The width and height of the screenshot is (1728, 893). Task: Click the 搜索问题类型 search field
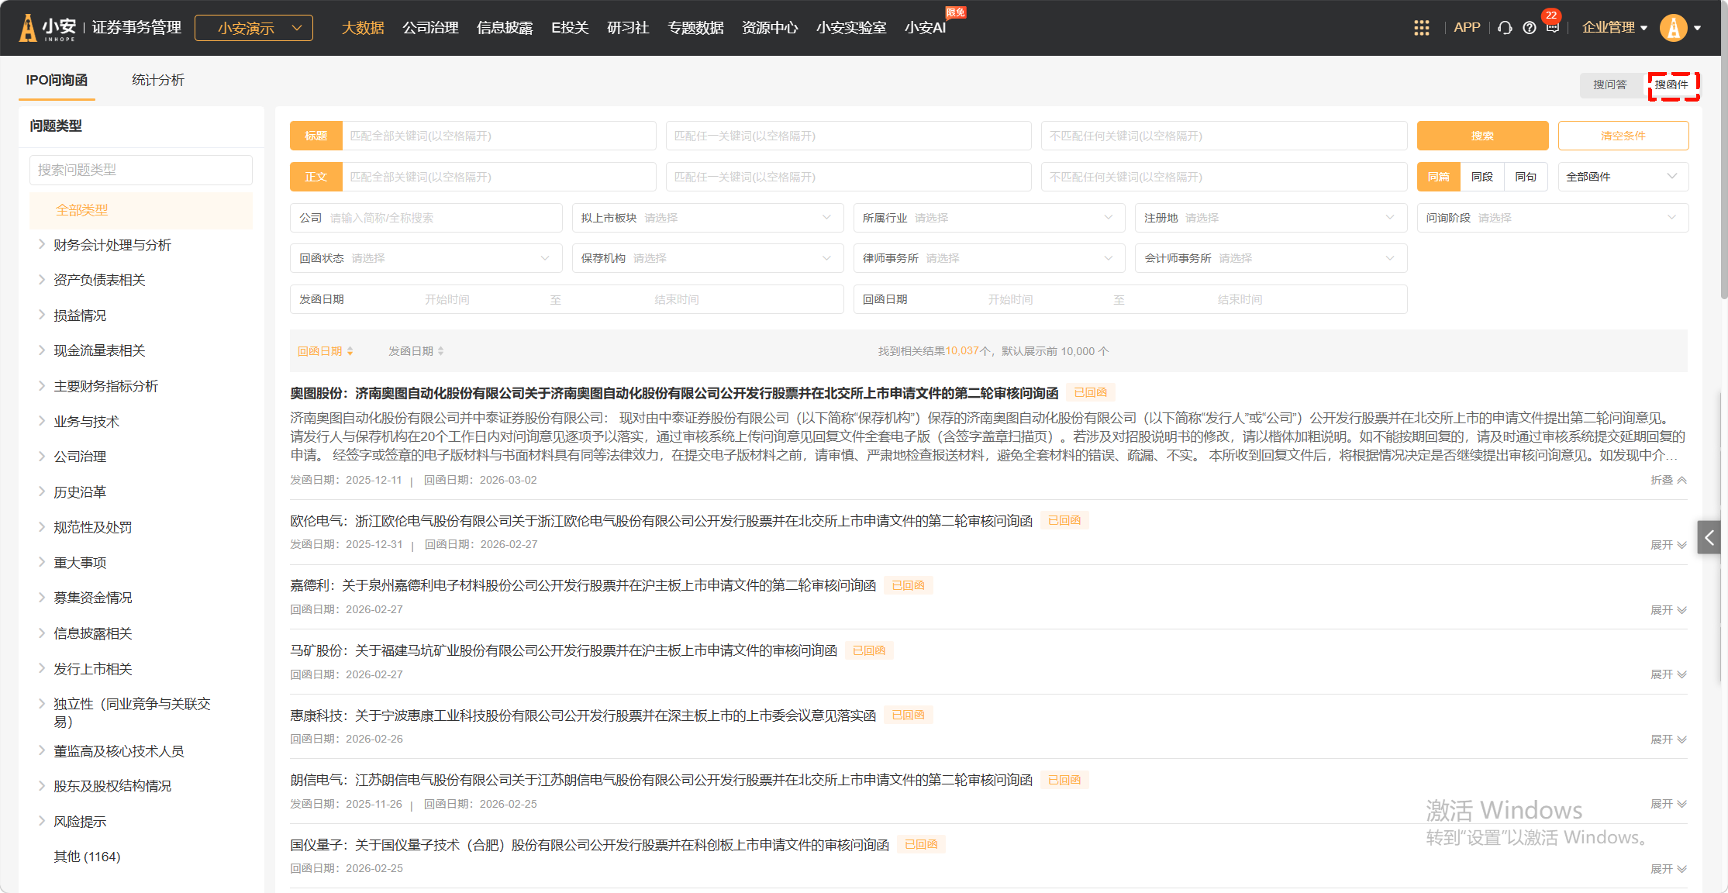pyautogui.click(x=140, y=170)
